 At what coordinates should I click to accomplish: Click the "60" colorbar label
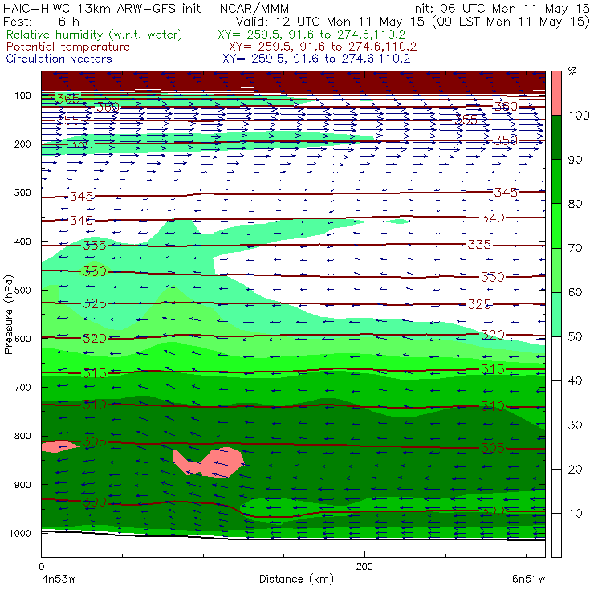pyautogui.click(x=575, y=292)
